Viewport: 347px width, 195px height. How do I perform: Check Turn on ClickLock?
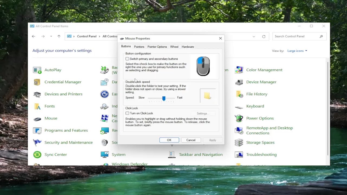click(x=127, y=113)
